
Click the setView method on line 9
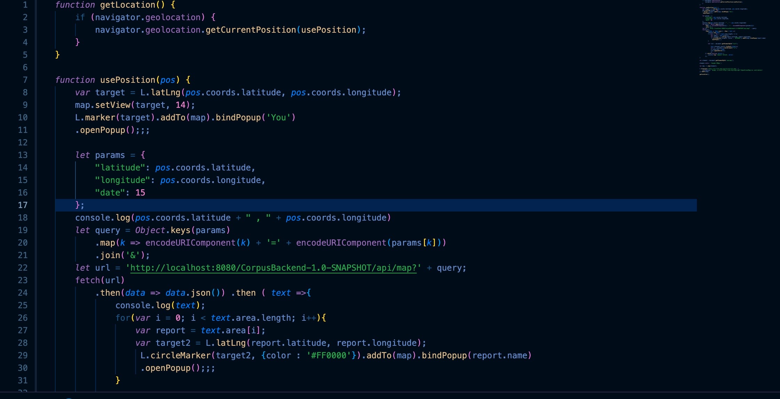click(x=112, y=105)
